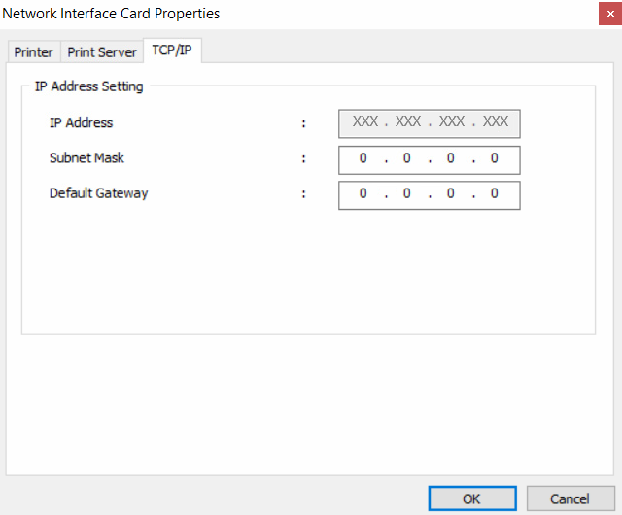Focus last octet of Subnet Mask
This screenshot has width=622, height=515.
495,158
